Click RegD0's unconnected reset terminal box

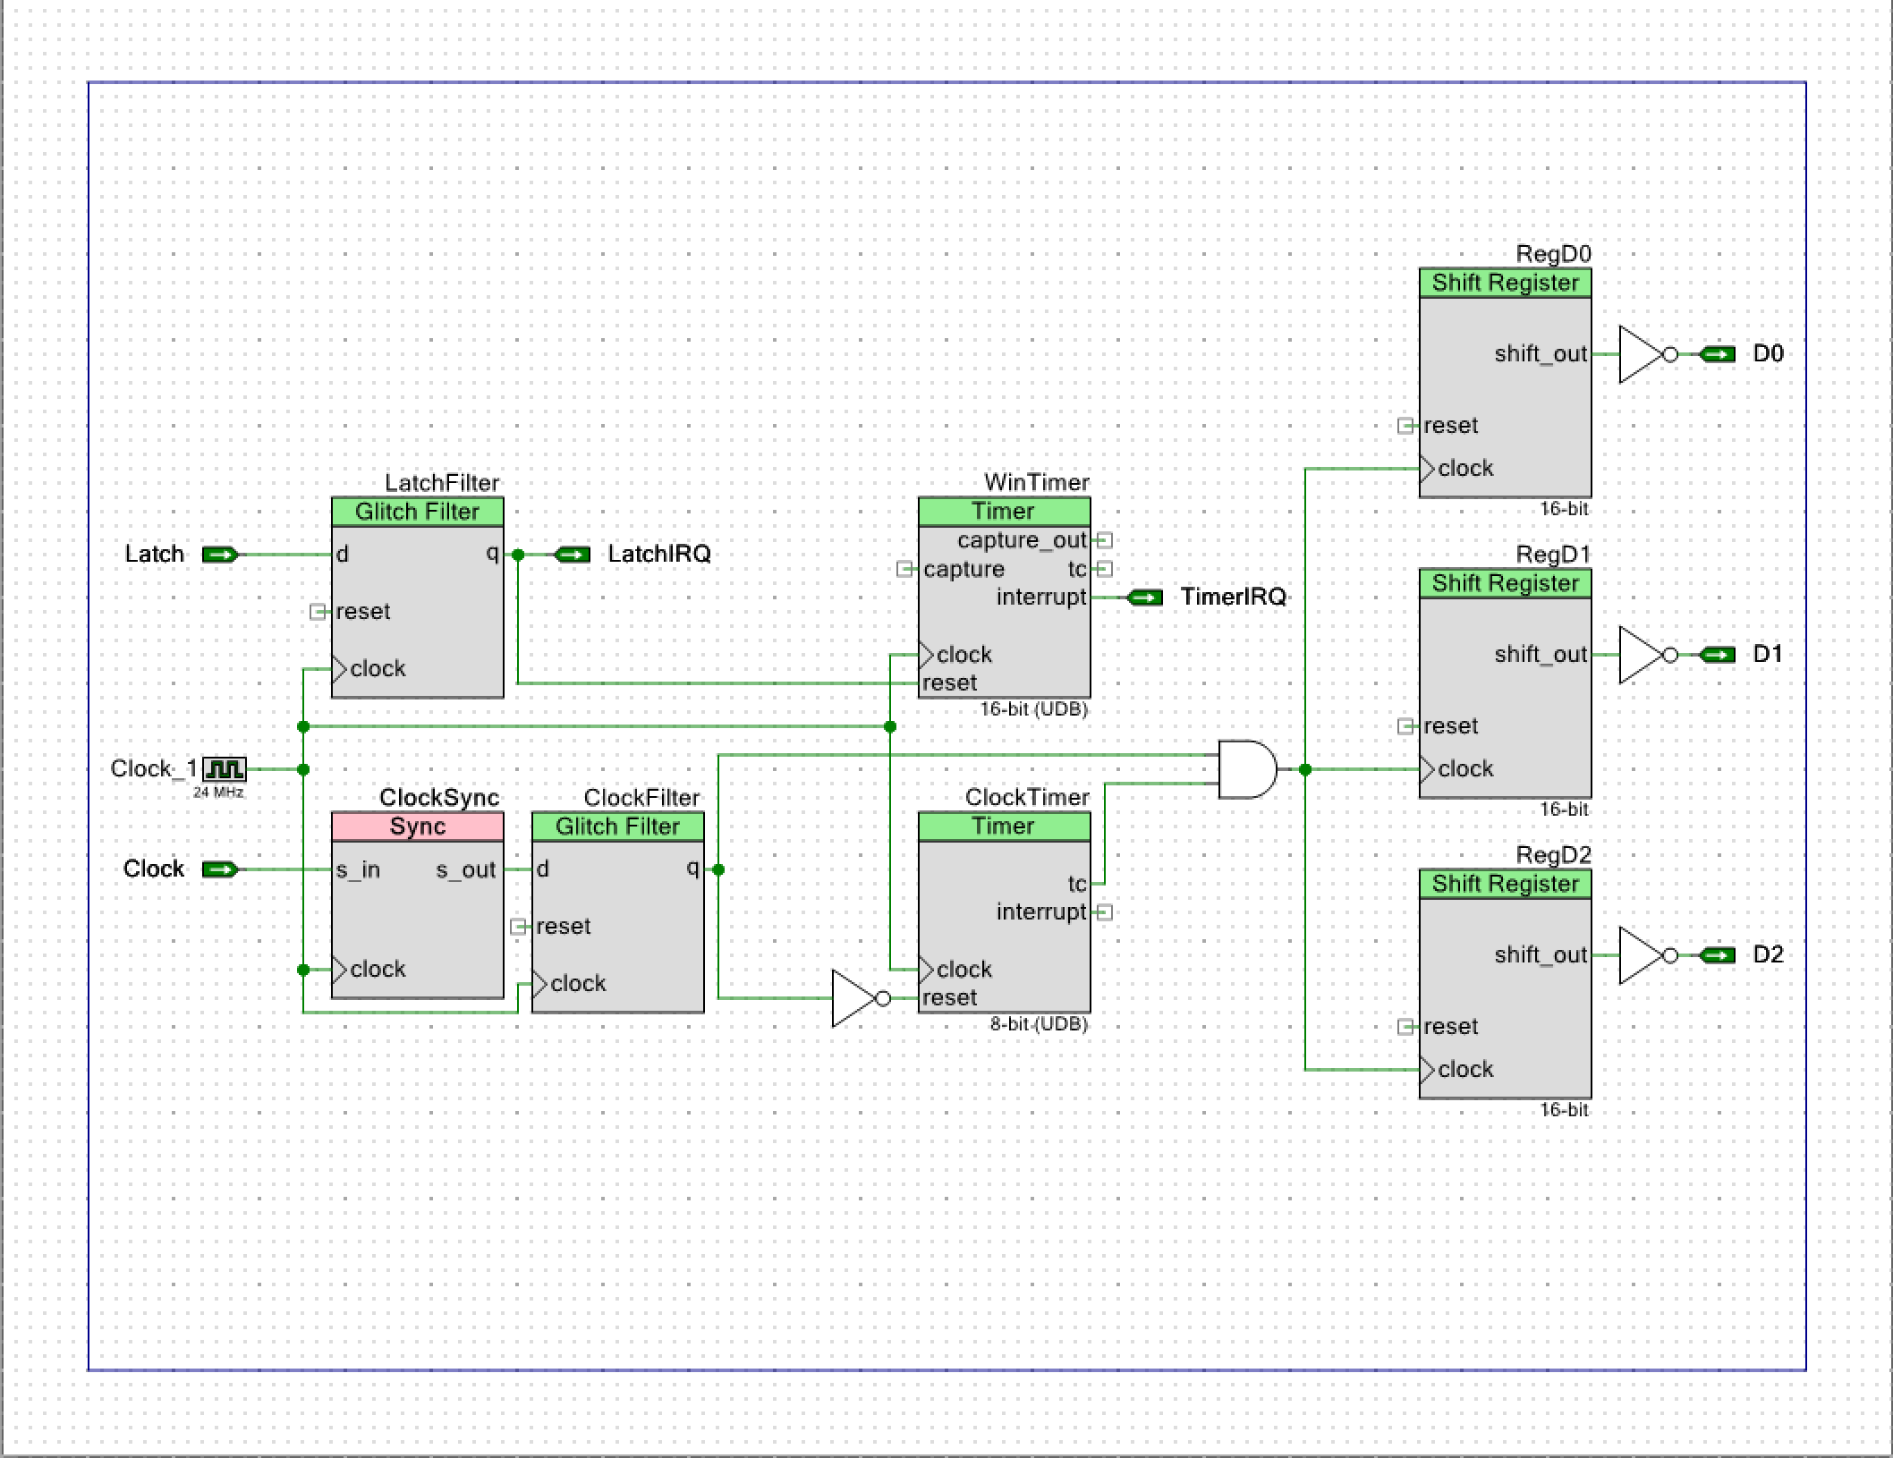[x=1405, y=426]
